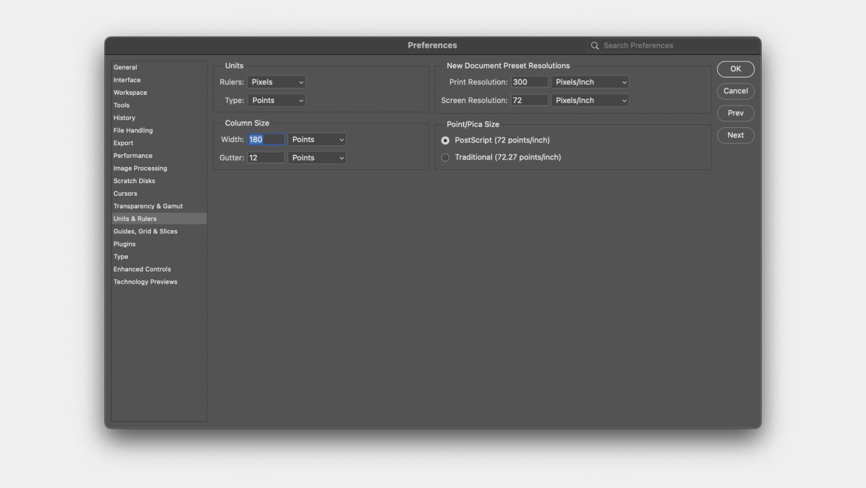Select the Scratch Disks category
This screenshot has width=866, height=488.
pos(134,181)
